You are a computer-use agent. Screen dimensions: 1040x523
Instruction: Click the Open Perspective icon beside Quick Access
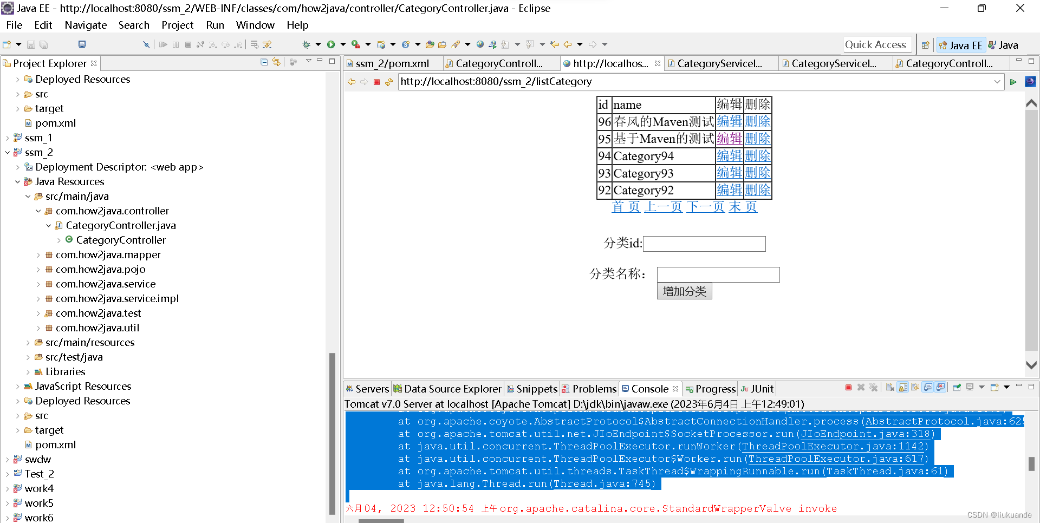click(926, 45)
